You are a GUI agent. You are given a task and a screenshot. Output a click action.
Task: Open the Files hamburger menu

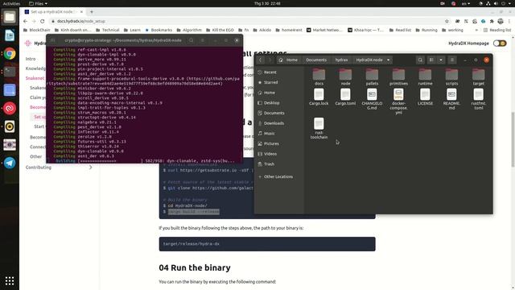pos(452,60)
